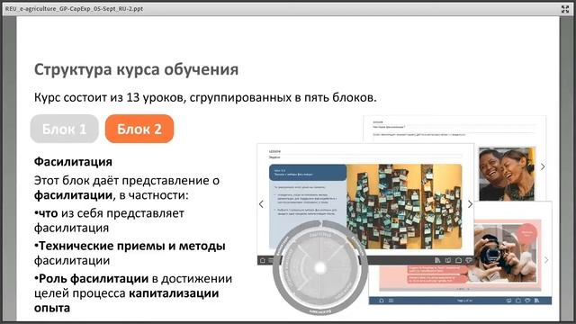
Task: Click the line 'Курс состоит из 13 уроков'
Action: [205, 97]
